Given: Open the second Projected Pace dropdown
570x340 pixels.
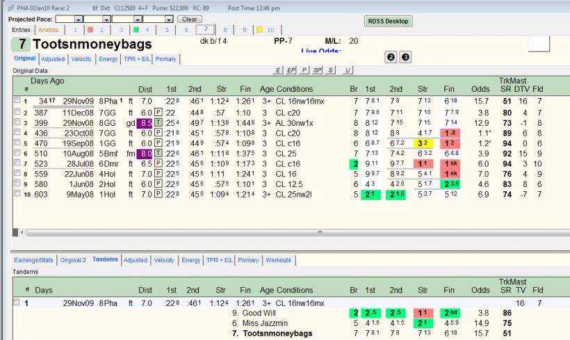Looking at the screenshot, I should pos(106,19).
